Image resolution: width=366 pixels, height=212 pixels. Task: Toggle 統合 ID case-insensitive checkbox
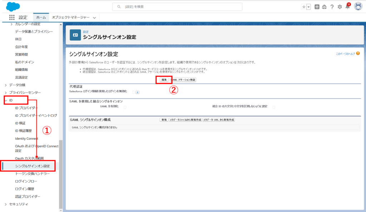[x=274, y=107]
